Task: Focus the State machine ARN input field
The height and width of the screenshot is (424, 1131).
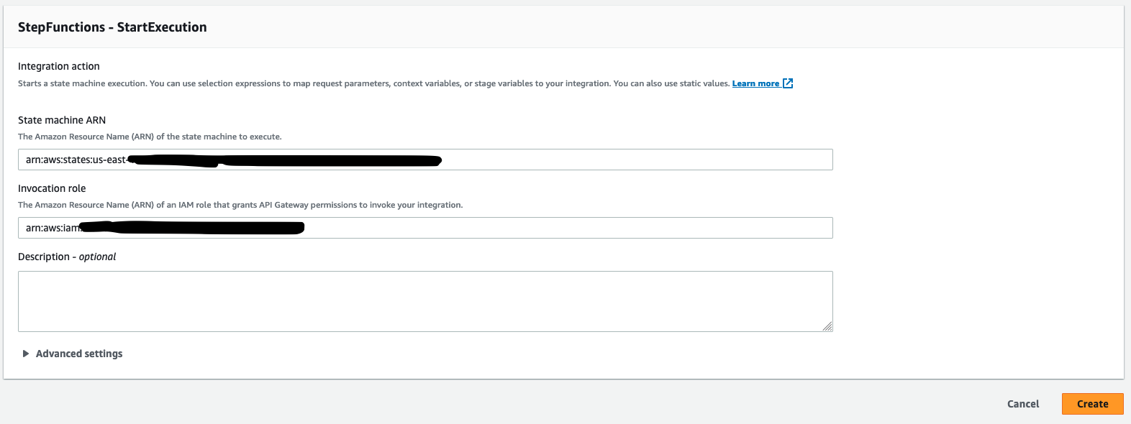Action: pos(633,160)
